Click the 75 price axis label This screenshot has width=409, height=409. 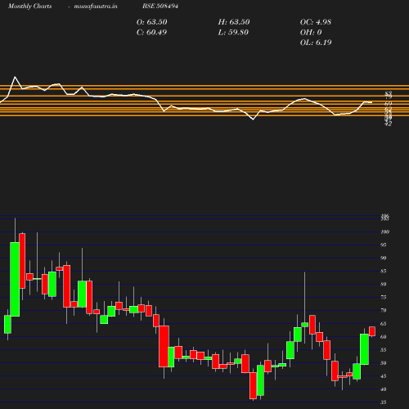[x=384, y=298]
